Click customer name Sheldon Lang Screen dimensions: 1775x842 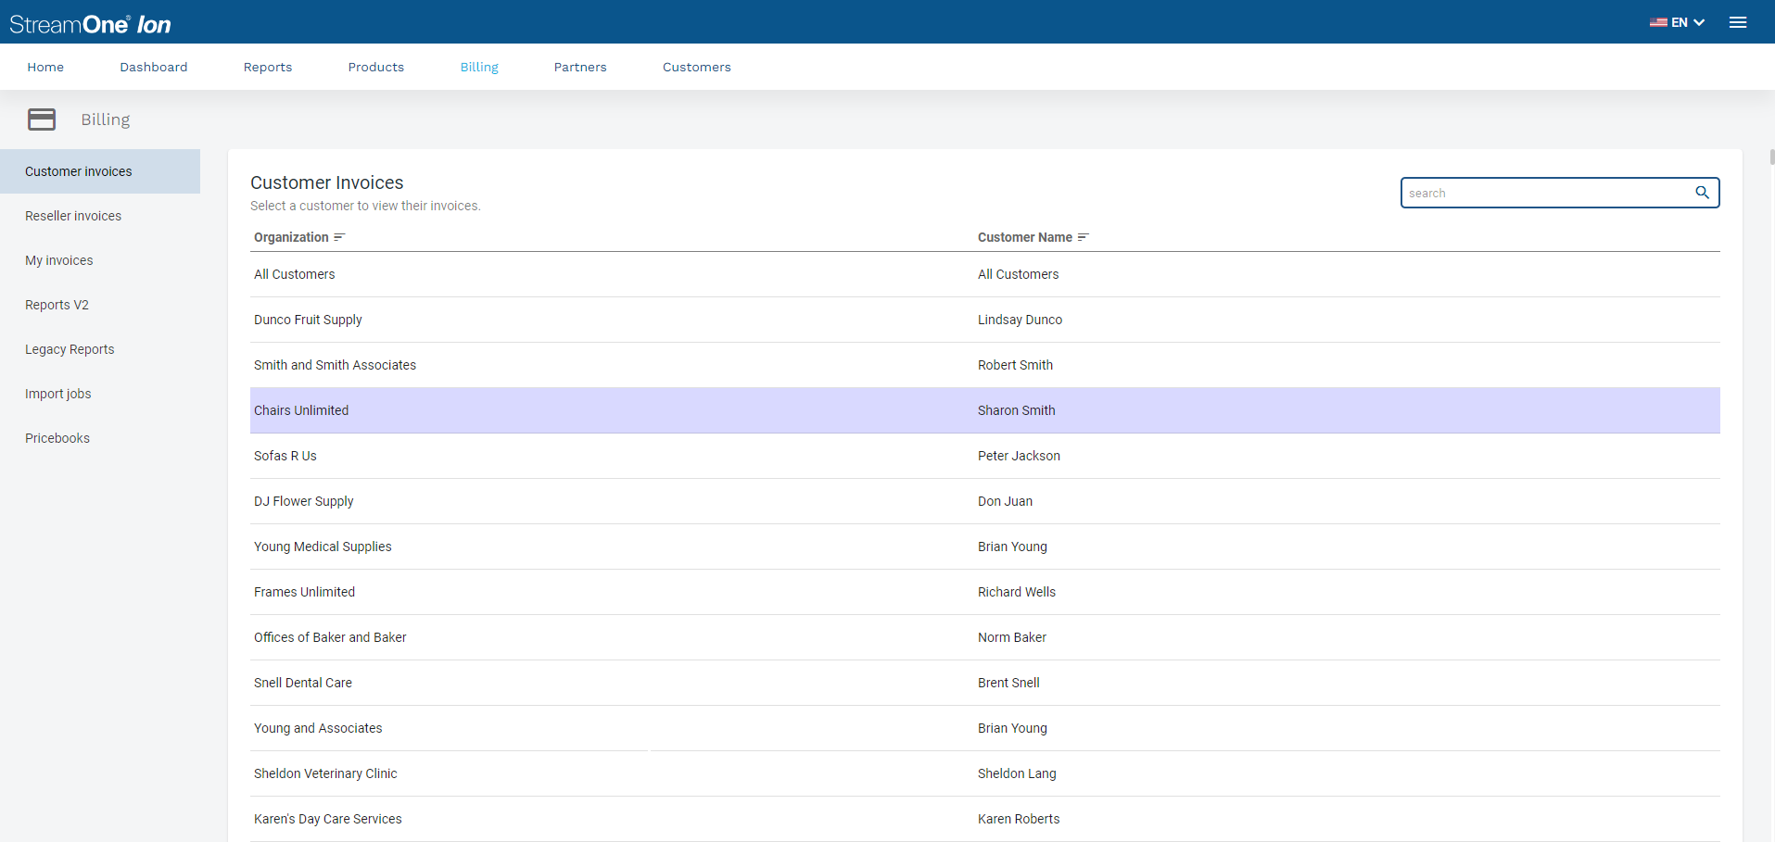[1017, 773]
